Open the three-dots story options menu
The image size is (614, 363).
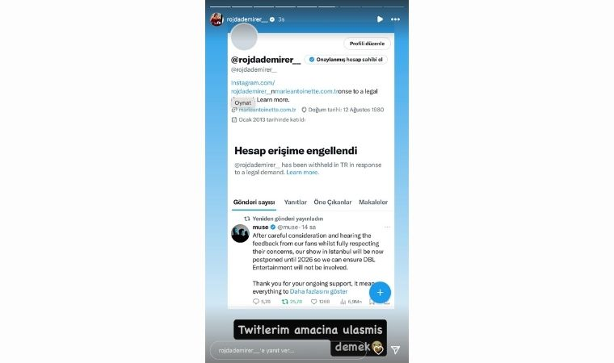tap(396, 19)
